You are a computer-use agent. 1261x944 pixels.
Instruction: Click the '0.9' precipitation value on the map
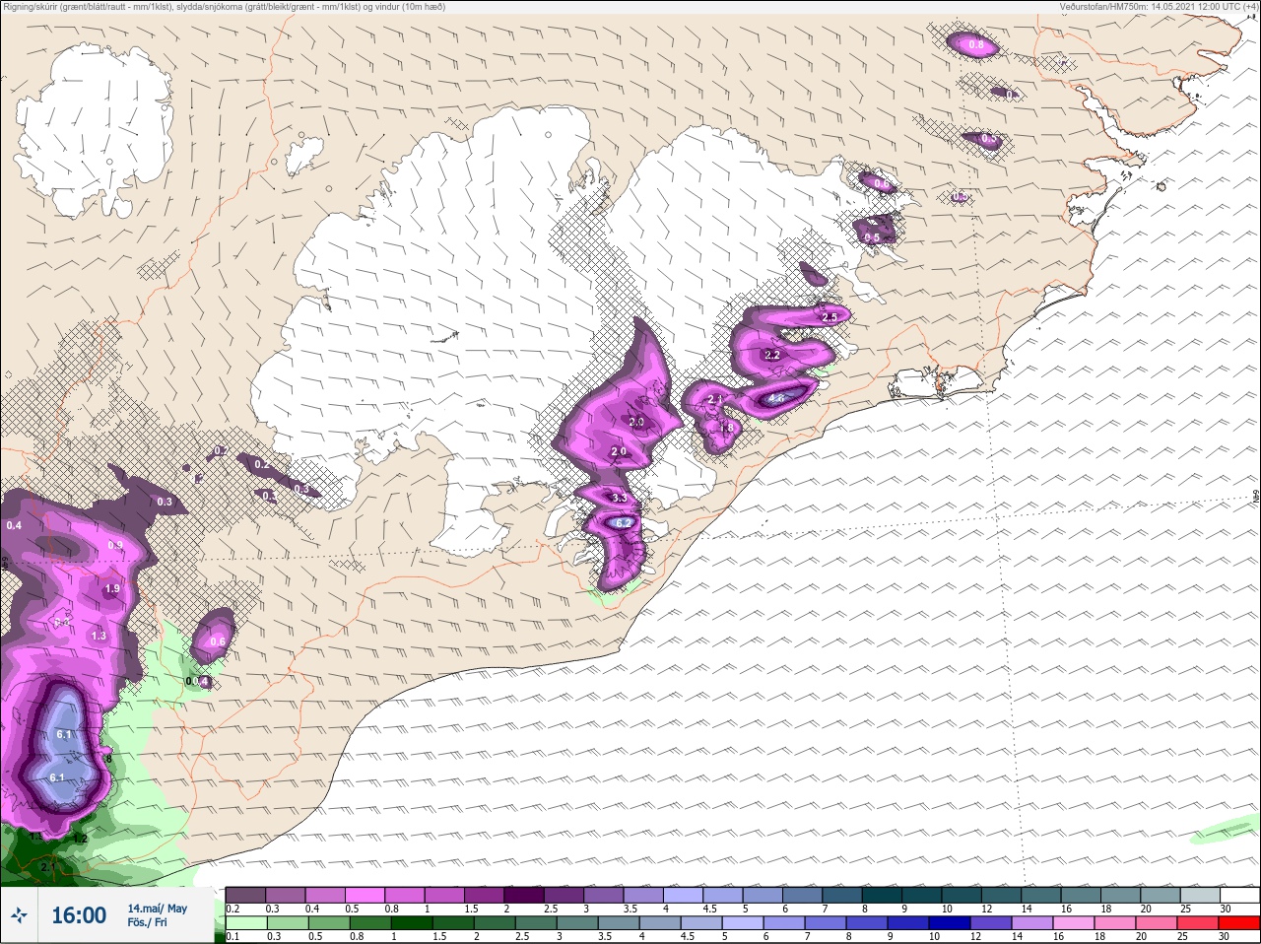[115, 546]
